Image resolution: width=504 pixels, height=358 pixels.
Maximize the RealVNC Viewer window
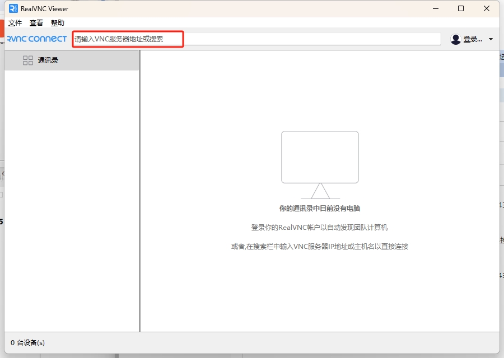tap(461, 8)
